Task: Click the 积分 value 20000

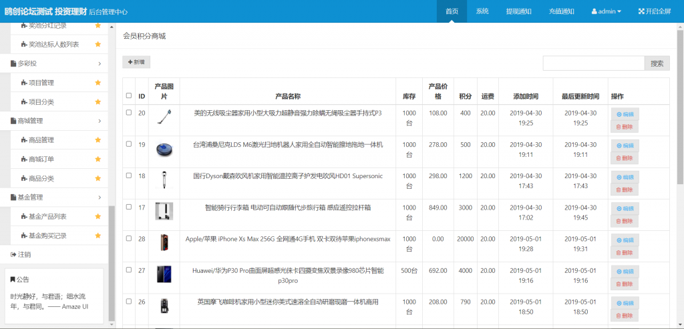Action: click(466, 239)
